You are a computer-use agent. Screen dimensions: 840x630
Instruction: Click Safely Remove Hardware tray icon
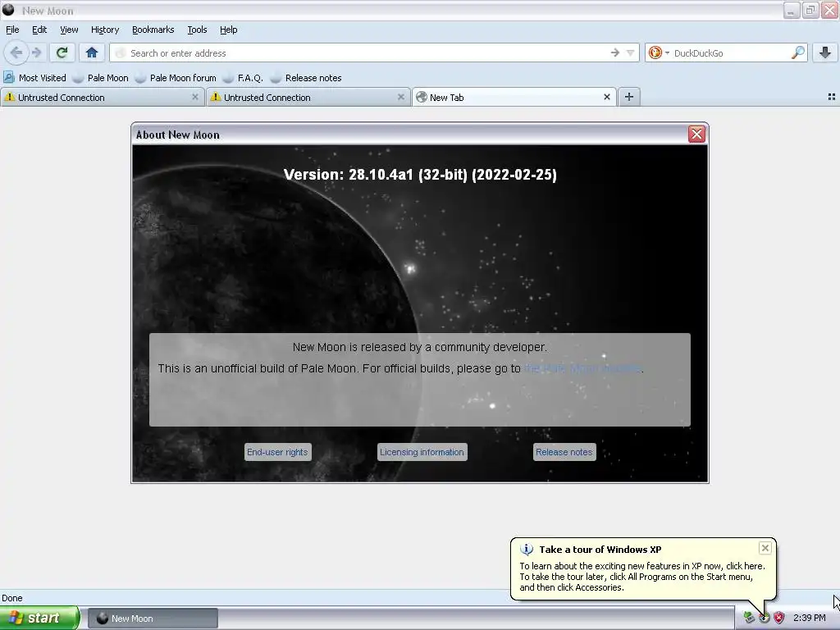coord(748,618)
